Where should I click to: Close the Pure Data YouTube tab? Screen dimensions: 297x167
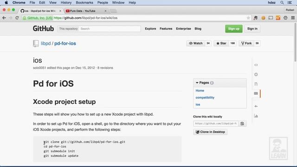point(105,11)
